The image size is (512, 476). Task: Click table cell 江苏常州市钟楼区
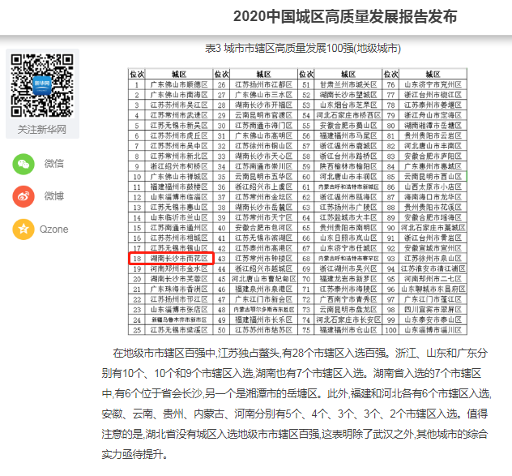click(x=263, y=258)
